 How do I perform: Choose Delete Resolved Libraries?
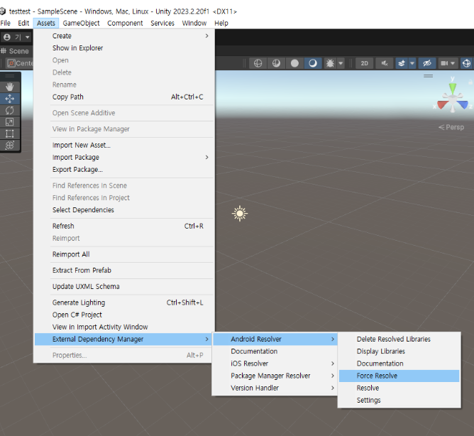[399, 339]
